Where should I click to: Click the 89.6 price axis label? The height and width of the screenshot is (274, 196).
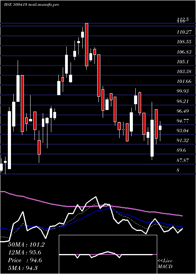(181, 150)
